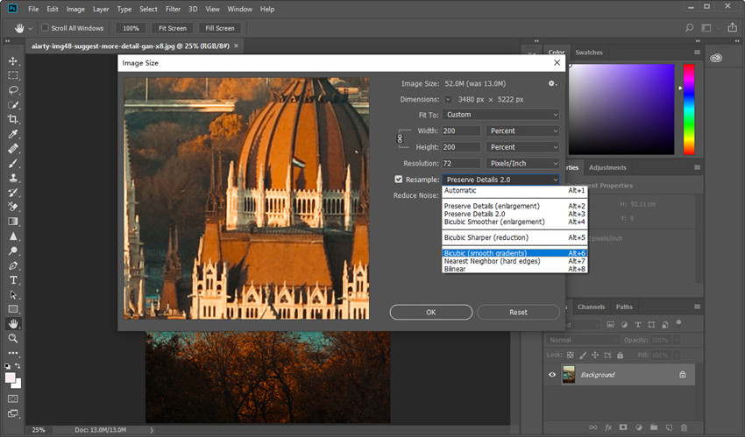Click Reset in Image Size dialog
The width and height of the screenshot is (745, 437).
point(518,313)
